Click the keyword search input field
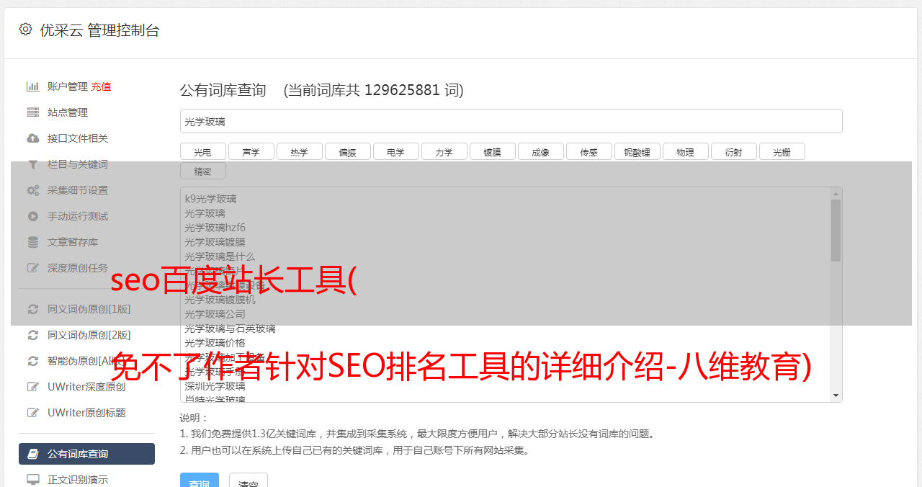The image size is (922, 487). pos(511,121)
